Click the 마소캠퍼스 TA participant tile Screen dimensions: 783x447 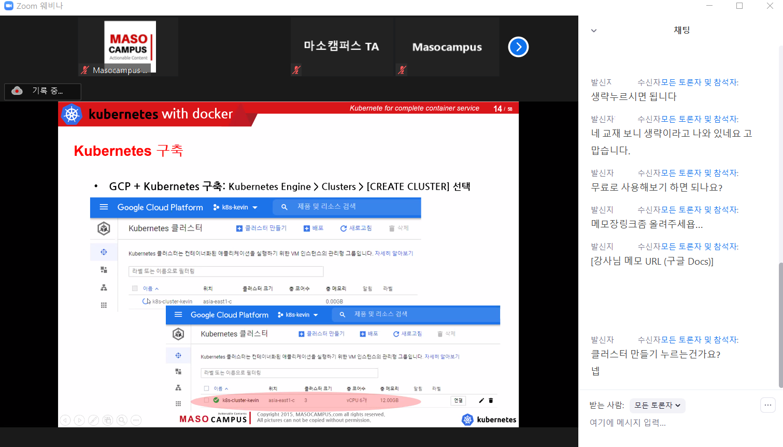pyautogui.click(x=341, y=47)
